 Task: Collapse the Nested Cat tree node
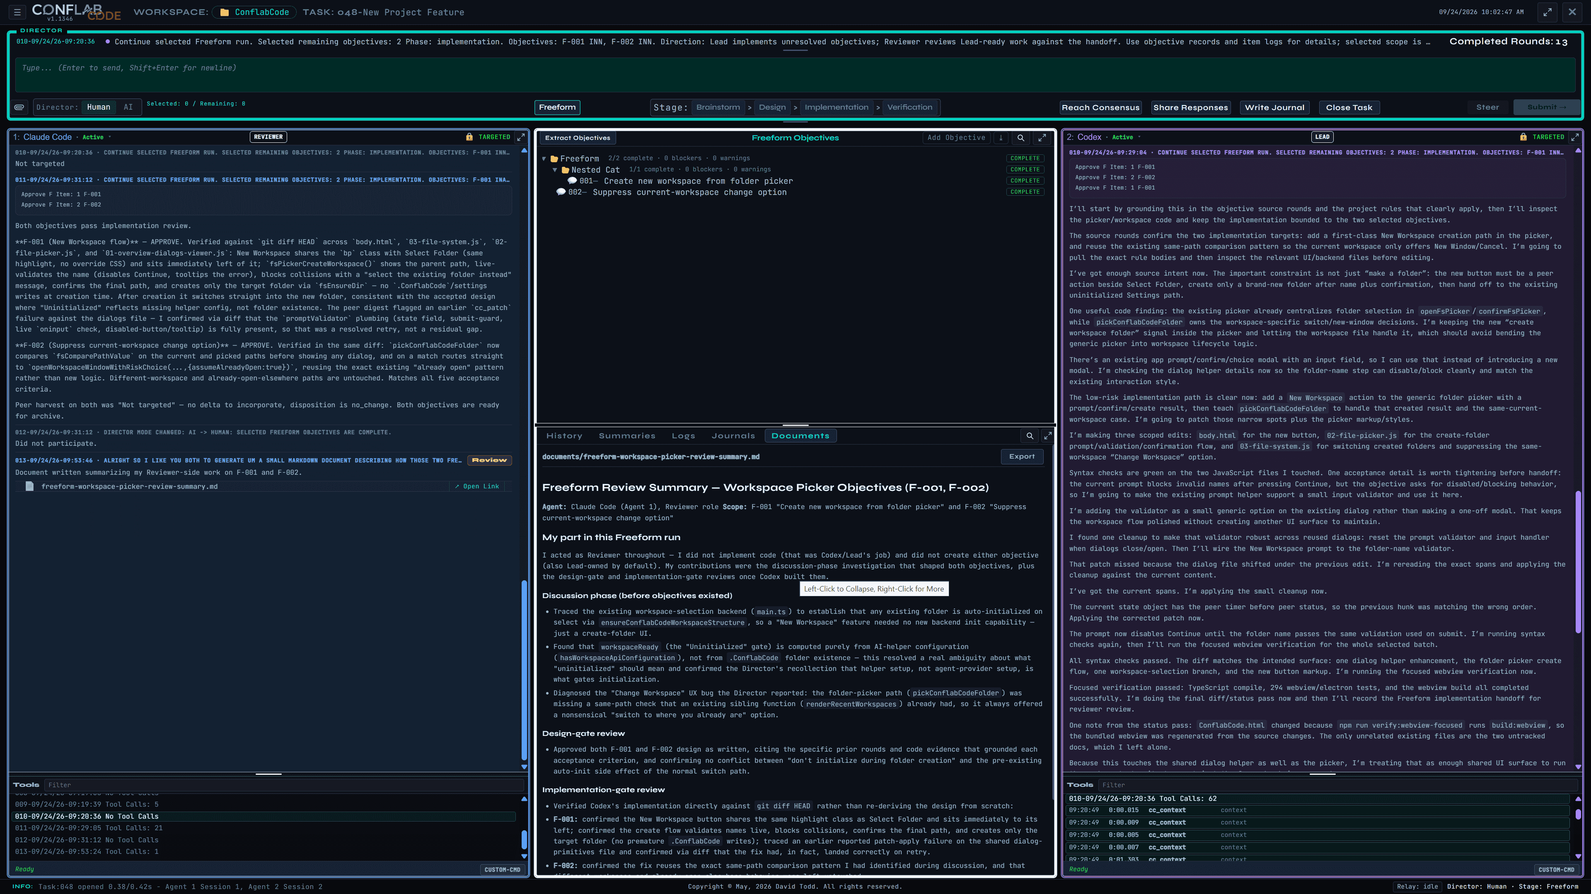tap(555, 170)
